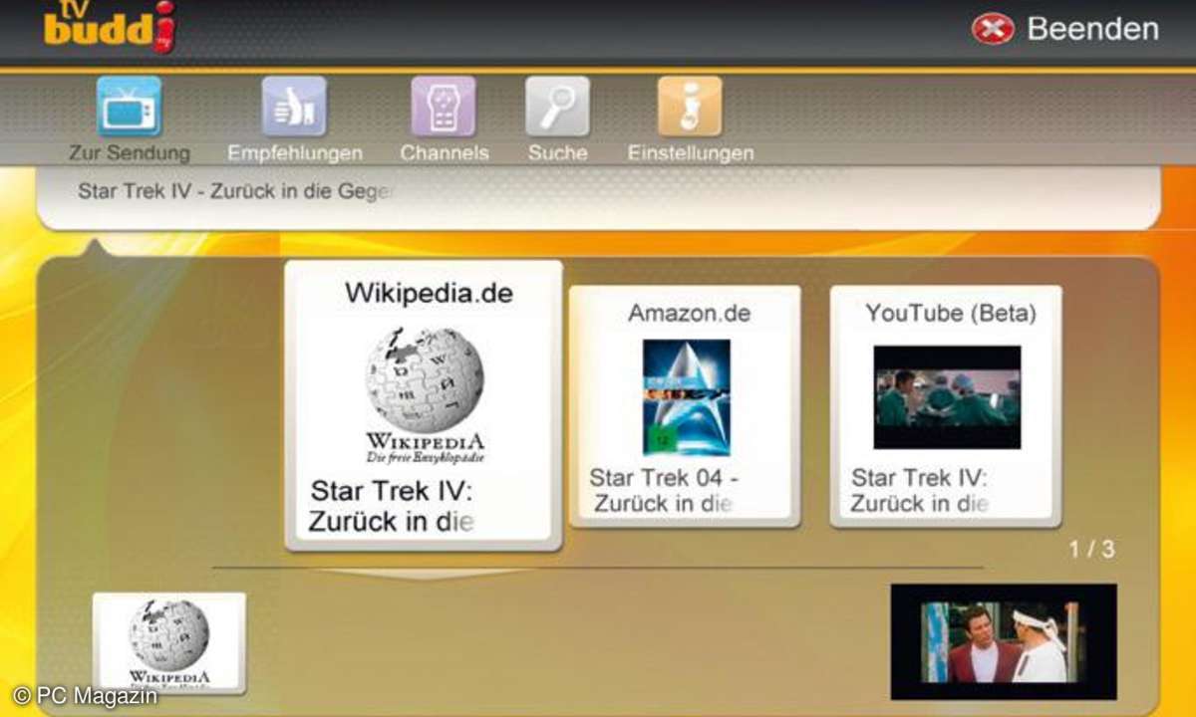The height and width of the screenshot is (717, 1196).
Task: Select the Channels remote icon
Action: pyautogui.click(x=444, y=106)
